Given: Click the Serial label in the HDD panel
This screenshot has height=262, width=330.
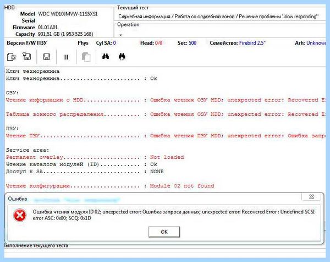Looking at the screenshot, I should (29, 21).
